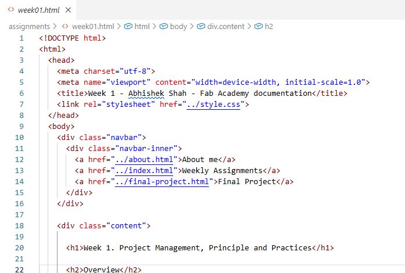Click the "utf-8" charset value

coord(135,71)
